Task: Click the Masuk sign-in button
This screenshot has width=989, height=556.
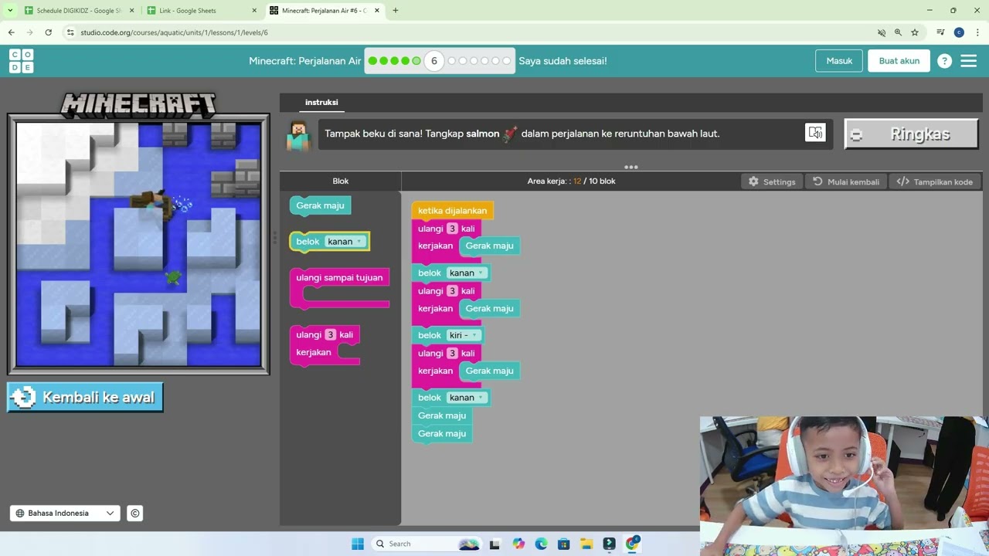Action: click(x=839, y=61)
